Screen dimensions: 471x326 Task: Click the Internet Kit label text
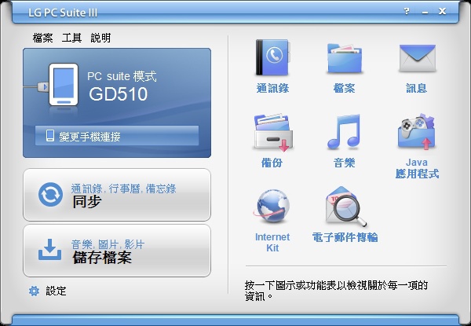pos(272,242)
